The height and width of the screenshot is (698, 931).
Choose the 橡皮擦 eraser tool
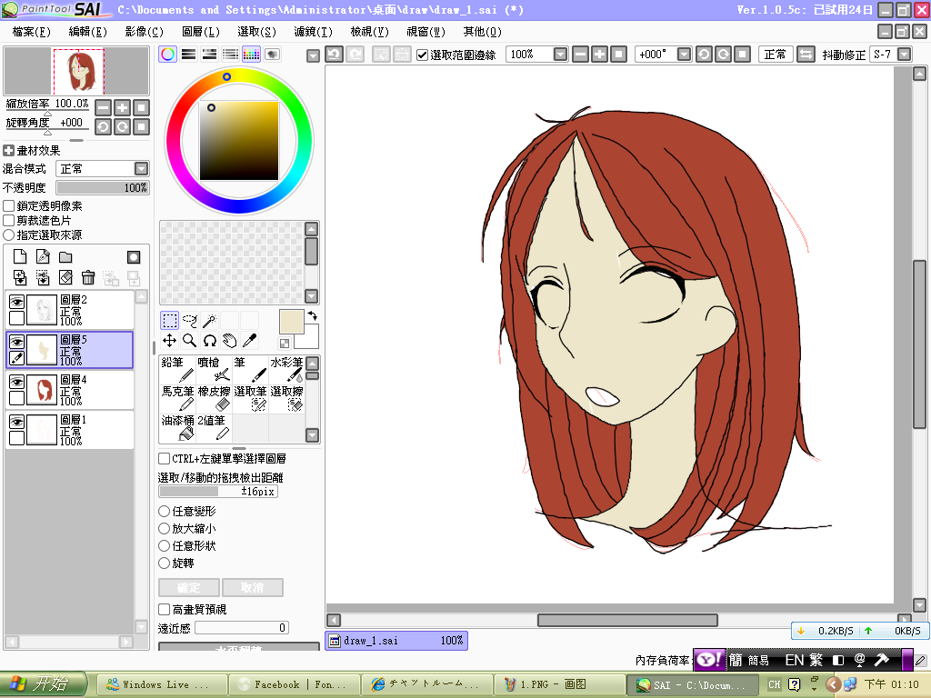pos(214,398)
